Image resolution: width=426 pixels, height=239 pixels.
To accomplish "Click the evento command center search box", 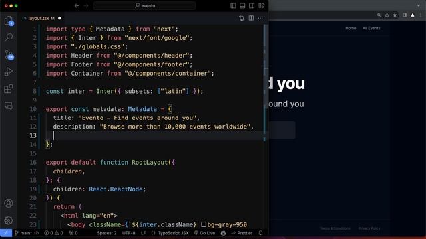I will click(144, 6).
